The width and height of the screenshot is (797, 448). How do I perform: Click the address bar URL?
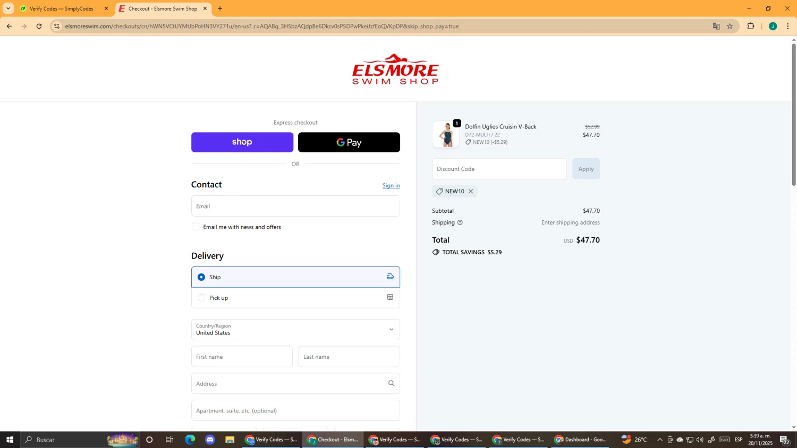coord(262,26)
